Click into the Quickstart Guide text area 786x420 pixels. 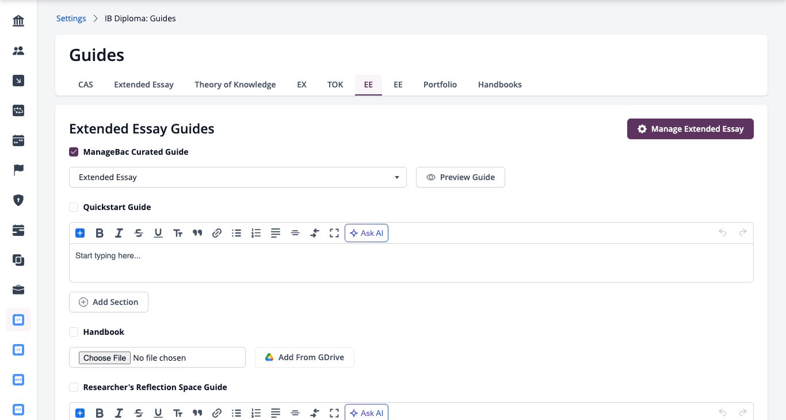tap(411, 263)
